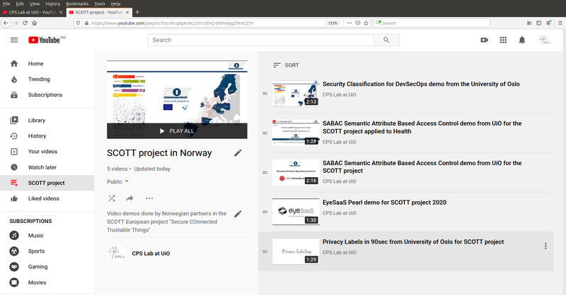Edit the playlist description pencil icon
This screenshot has height=295, width=566.
tap(238, 214)
